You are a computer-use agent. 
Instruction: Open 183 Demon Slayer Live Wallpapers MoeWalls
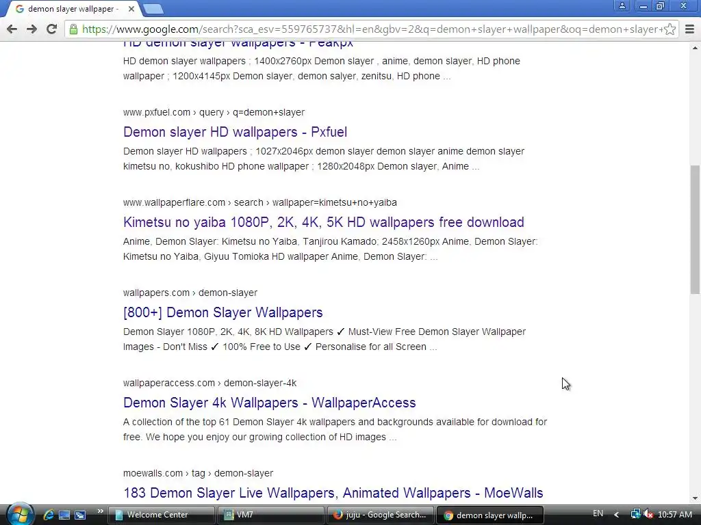pos(333,493)
